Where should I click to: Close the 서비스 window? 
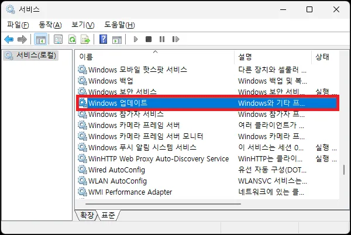pyautogui.click(x=336, y=9)
